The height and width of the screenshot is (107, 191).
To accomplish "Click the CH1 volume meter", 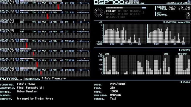I will tap(107, 65).
